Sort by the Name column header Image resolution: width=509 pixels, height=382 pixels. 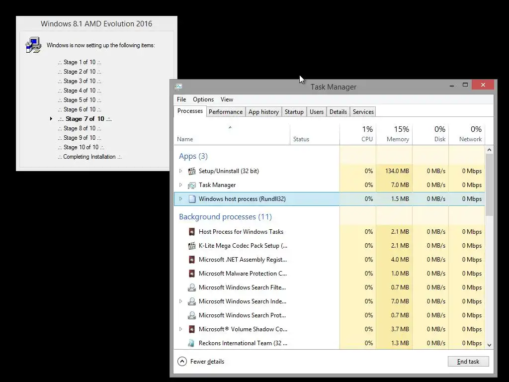tap(232, 134)
